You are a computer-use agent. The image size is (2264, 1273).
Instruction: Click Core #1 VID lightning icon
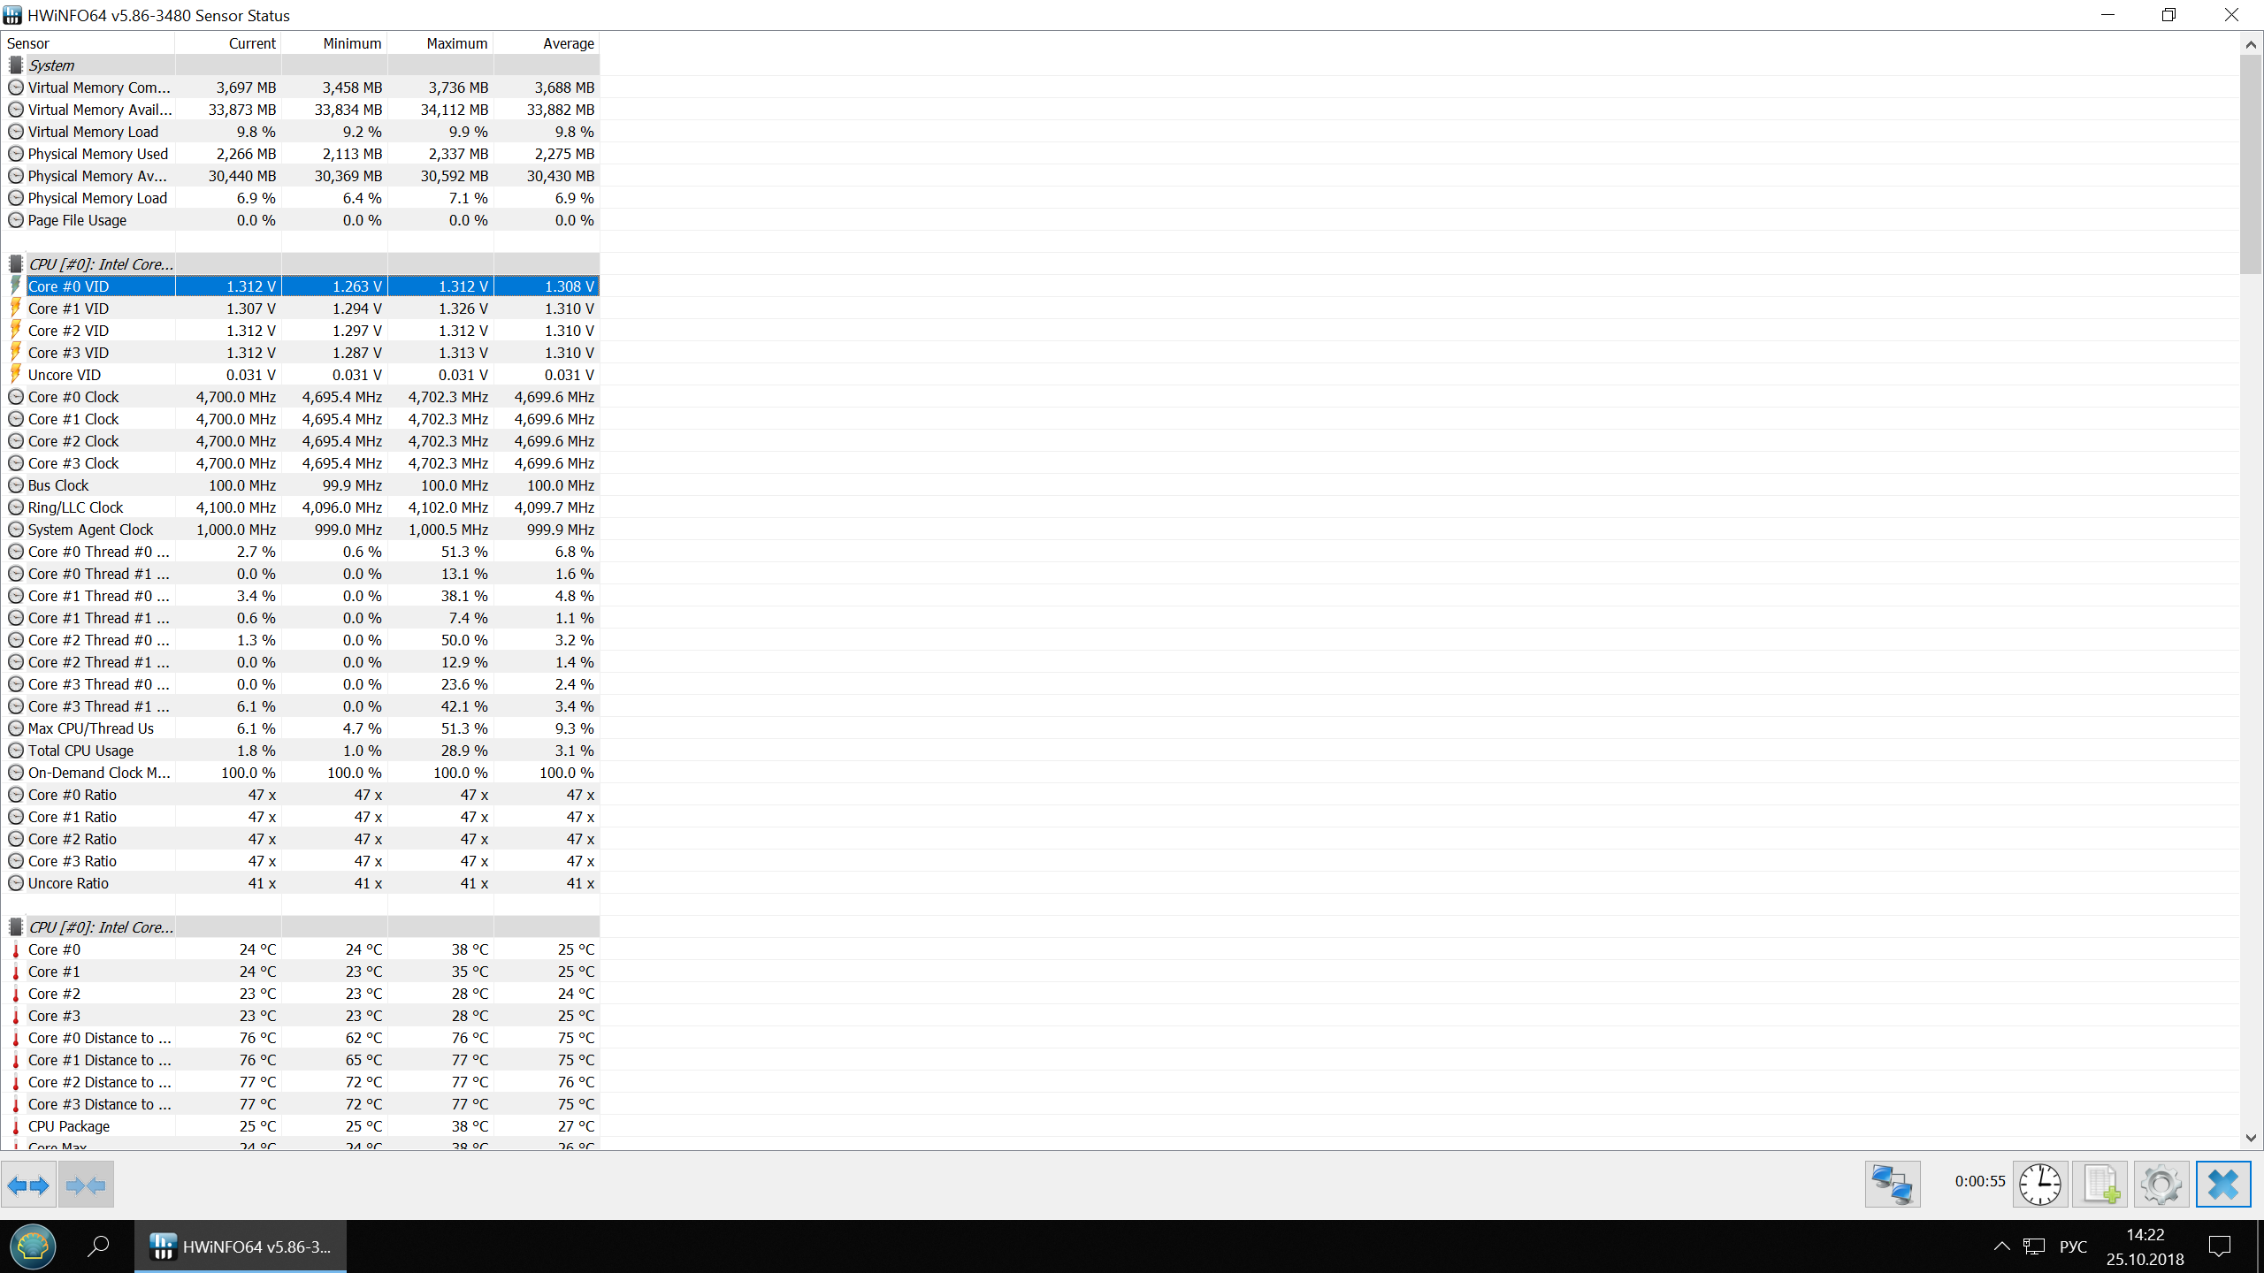pyautogui.click(x=15, y=309)
